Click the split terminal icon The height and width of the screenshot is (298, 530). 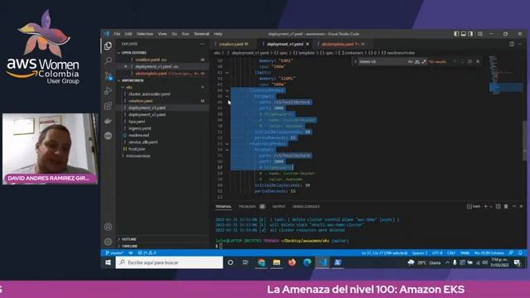coord(498,206)
